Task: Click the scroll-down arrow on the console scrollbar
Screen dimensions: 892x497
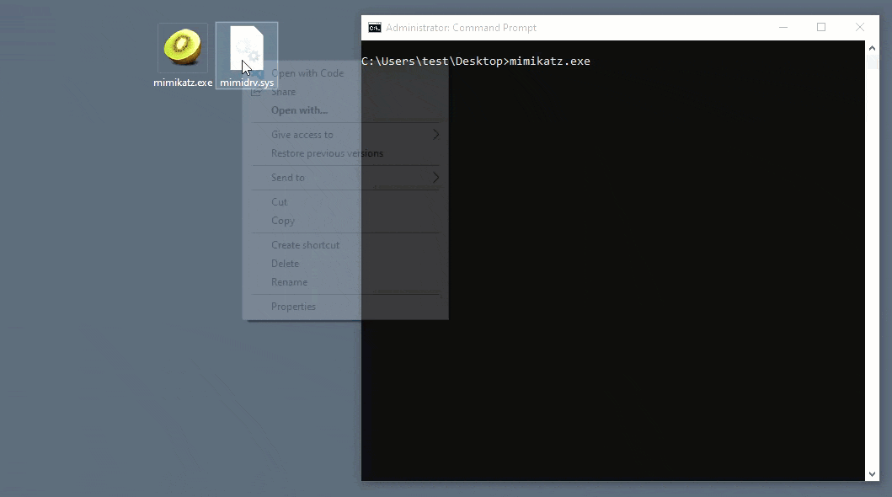Action: click(873, 473)
